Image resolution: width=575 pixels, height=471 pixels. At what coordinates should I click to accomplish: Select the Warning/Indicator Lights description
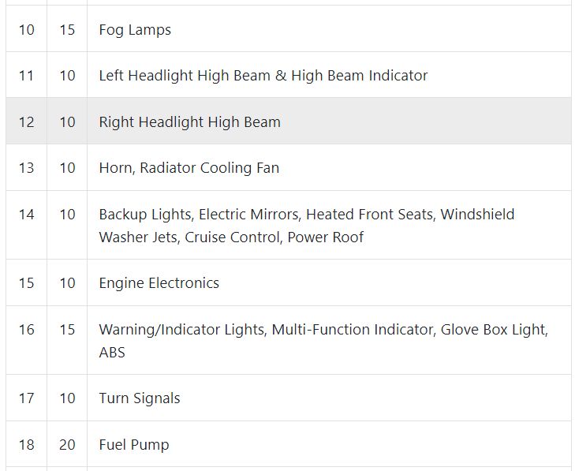pyautogui.click(x=323, y=341)
